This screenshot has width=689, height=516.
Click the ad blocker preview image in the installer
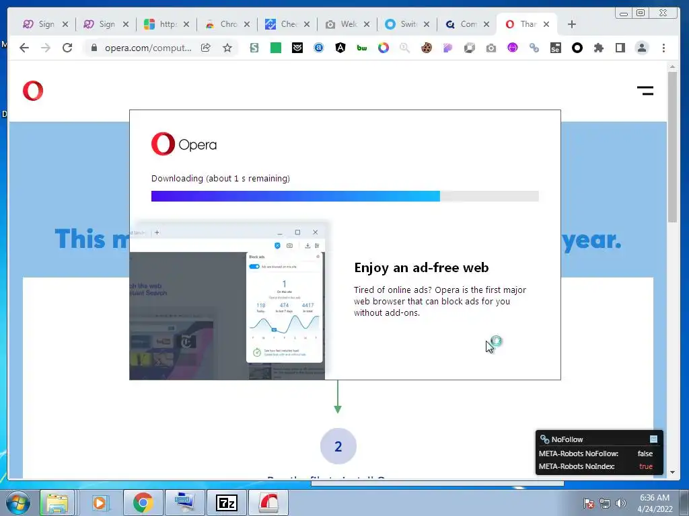tap(227, 300)
